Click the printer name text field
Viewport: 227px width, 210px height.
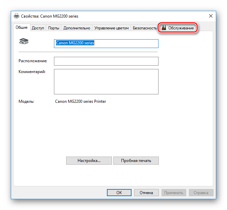(x=106, y=43)
